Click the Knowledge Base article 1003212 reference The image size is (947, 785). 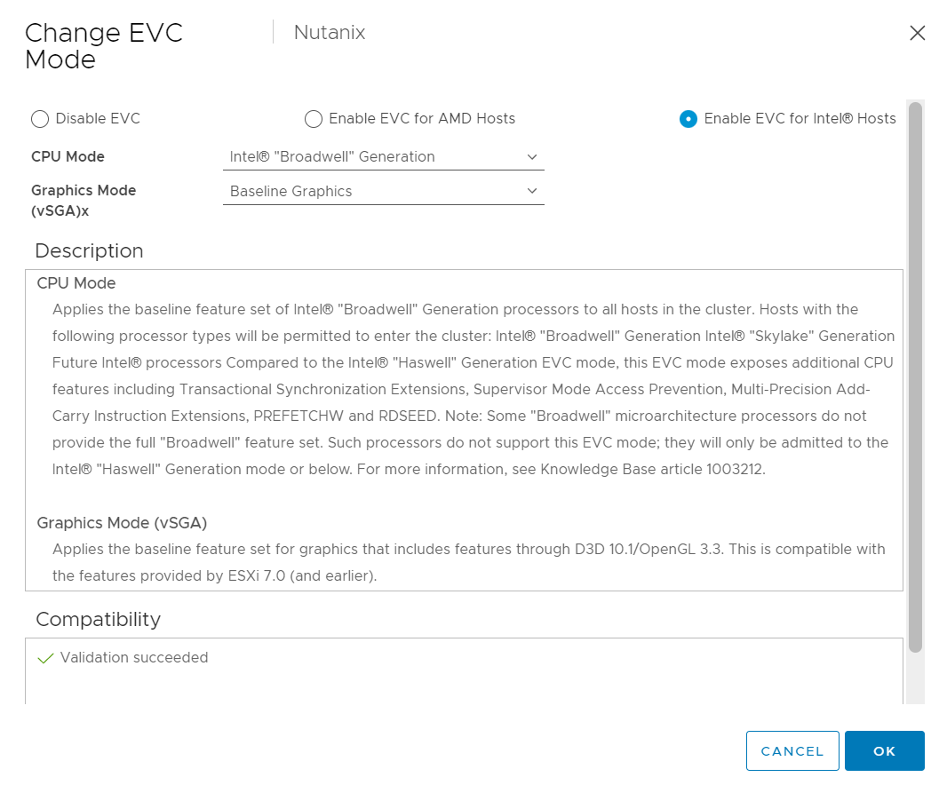(653, 469)
